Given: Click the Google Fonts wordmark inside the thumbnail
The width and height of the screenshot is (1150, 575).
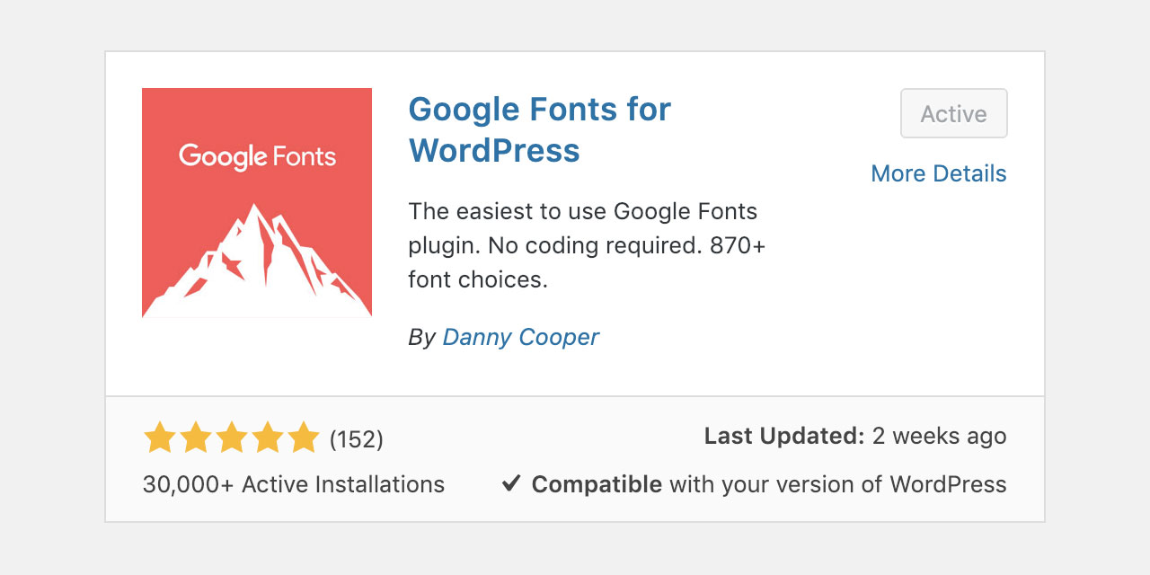Looking at the screenshot, I should click(256, 155).
